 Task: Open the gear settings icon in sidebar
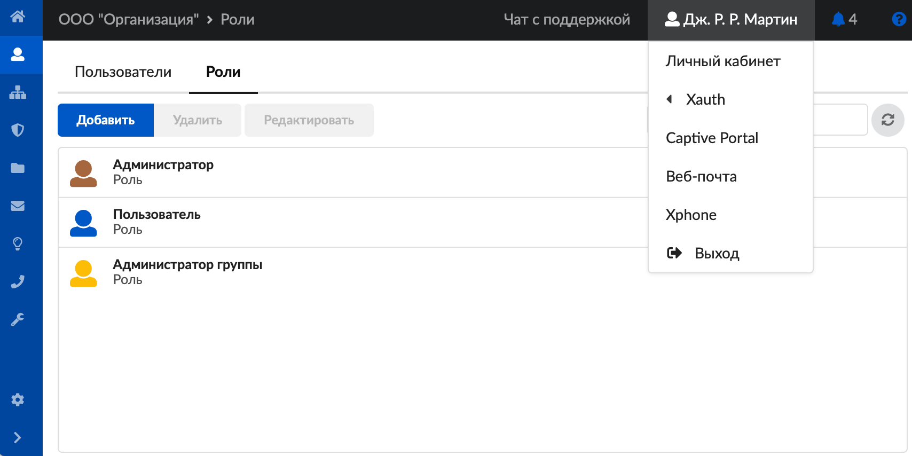18,400
